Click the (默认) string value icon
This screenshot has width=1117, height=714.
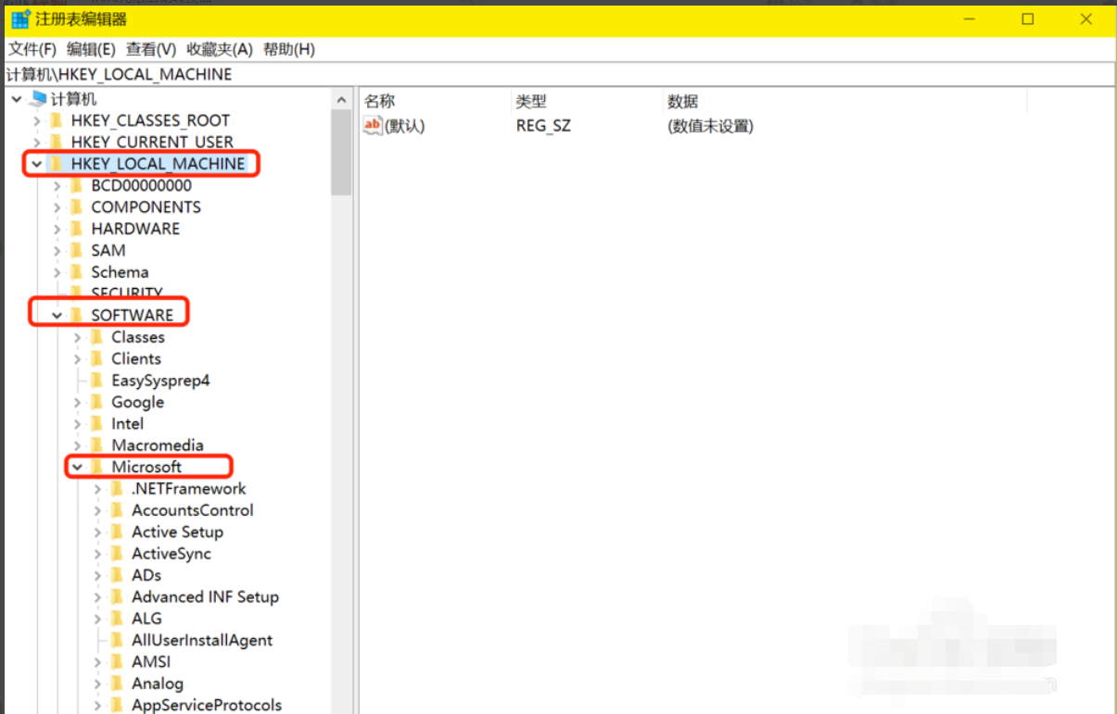pos(373,126)
